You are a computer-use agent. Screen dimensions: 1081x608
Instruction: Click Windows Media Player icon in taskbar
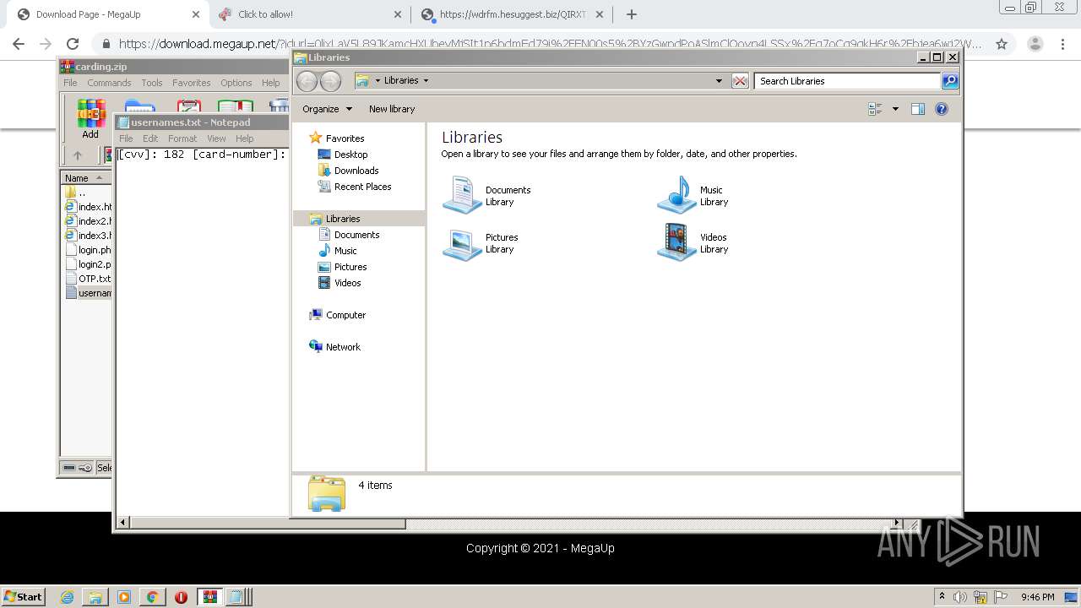(124, 597)
